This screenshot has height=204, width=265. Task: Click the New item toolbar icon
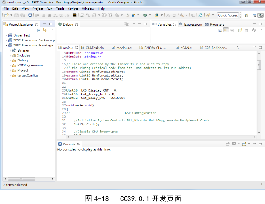(6, 15)
